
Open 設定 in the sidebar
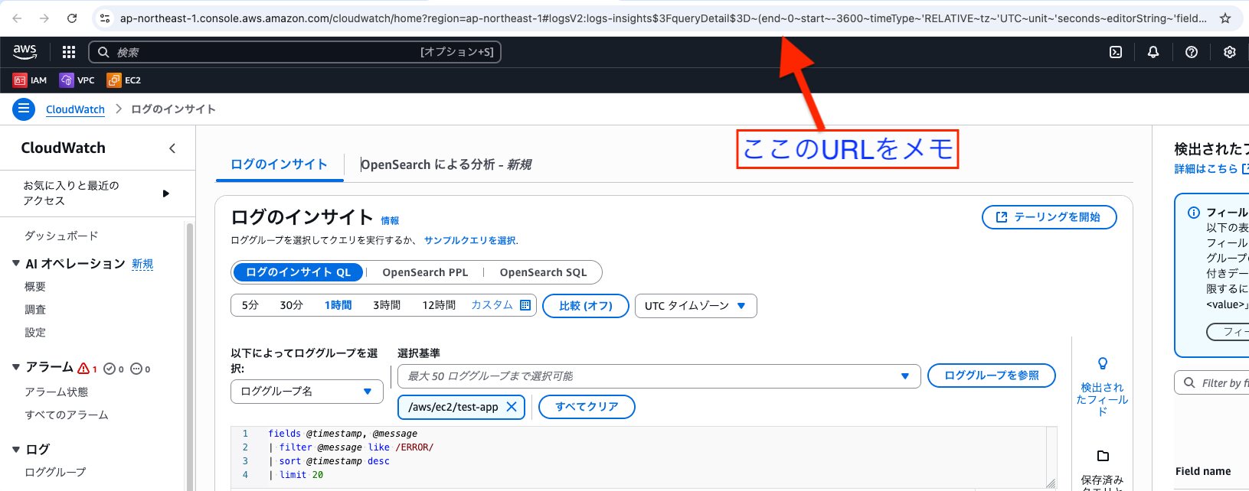click(35, 333)
